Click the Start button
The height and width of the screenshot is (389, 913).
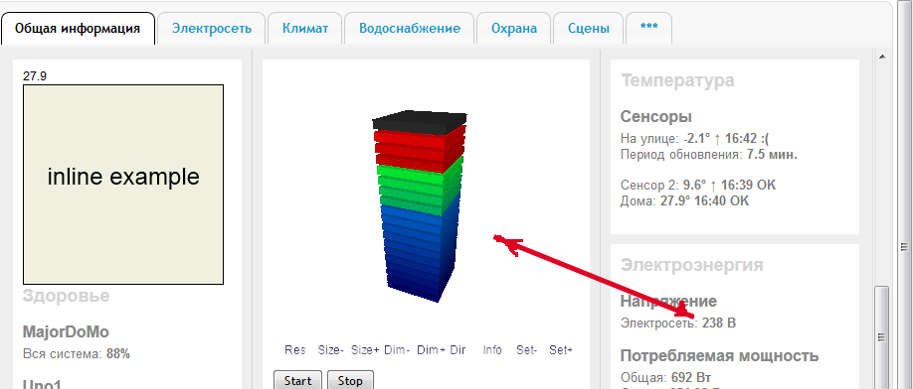click(x=297, y=380)
